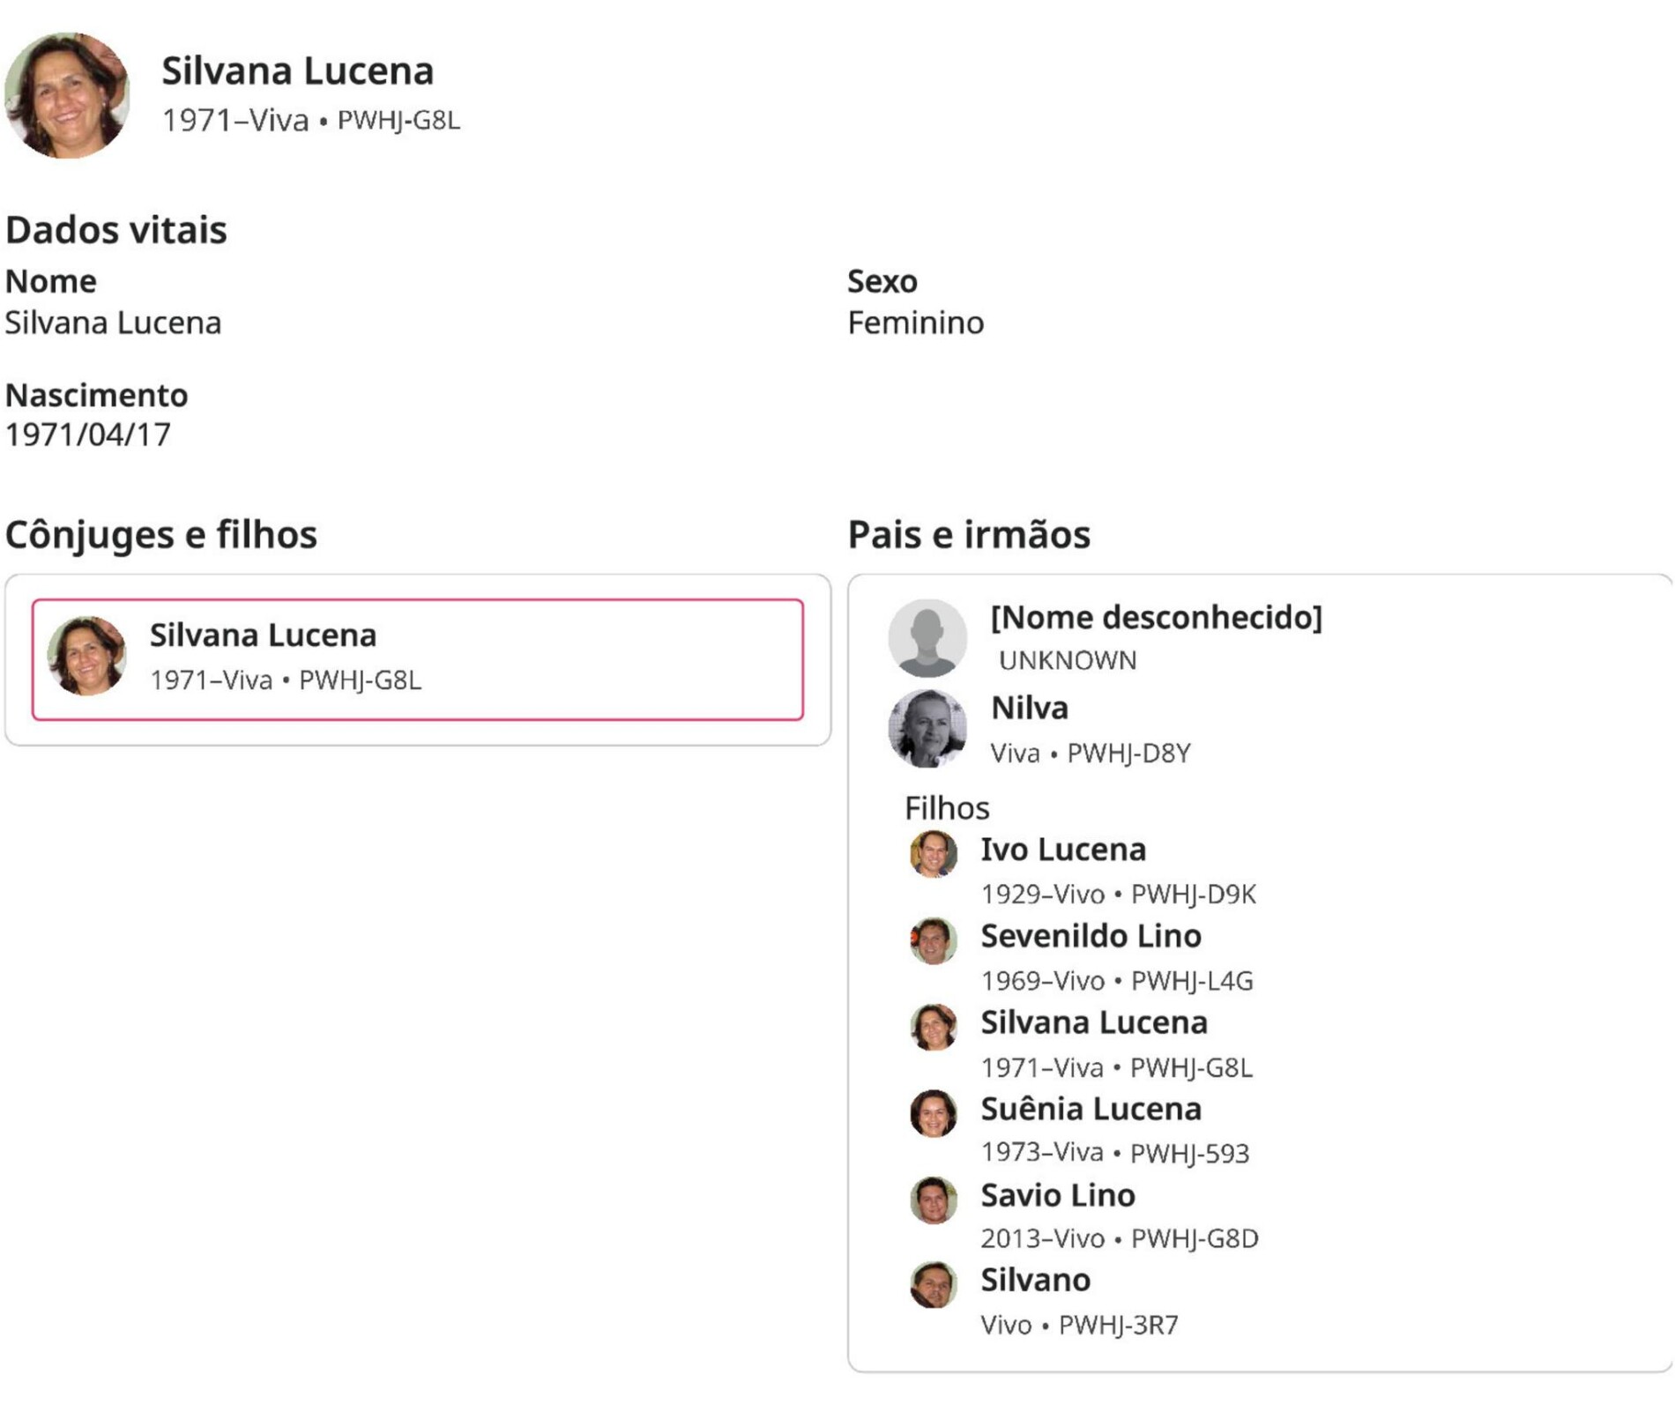Go to Sevenildo Lino's profile name

pos(1091,936)
